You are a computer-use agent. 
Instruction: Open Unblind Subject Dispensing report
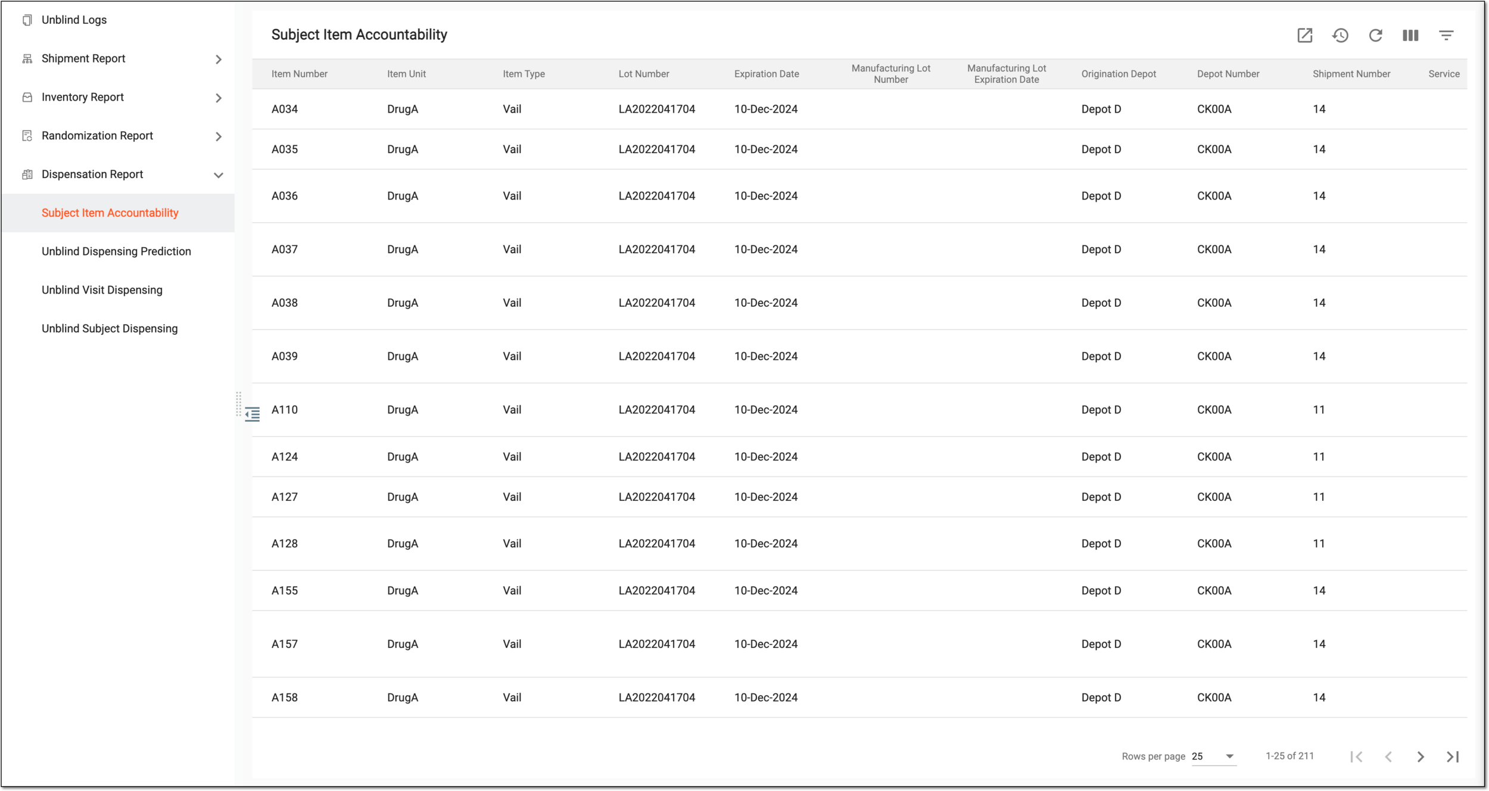[110, 329]
